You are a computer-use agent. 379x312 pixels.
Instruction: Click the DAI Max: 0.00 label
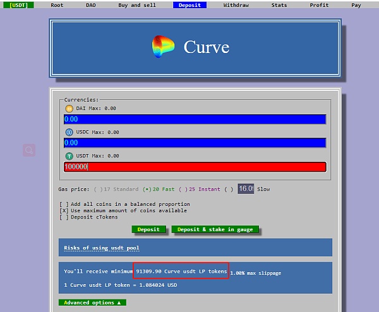coord(96,109)
